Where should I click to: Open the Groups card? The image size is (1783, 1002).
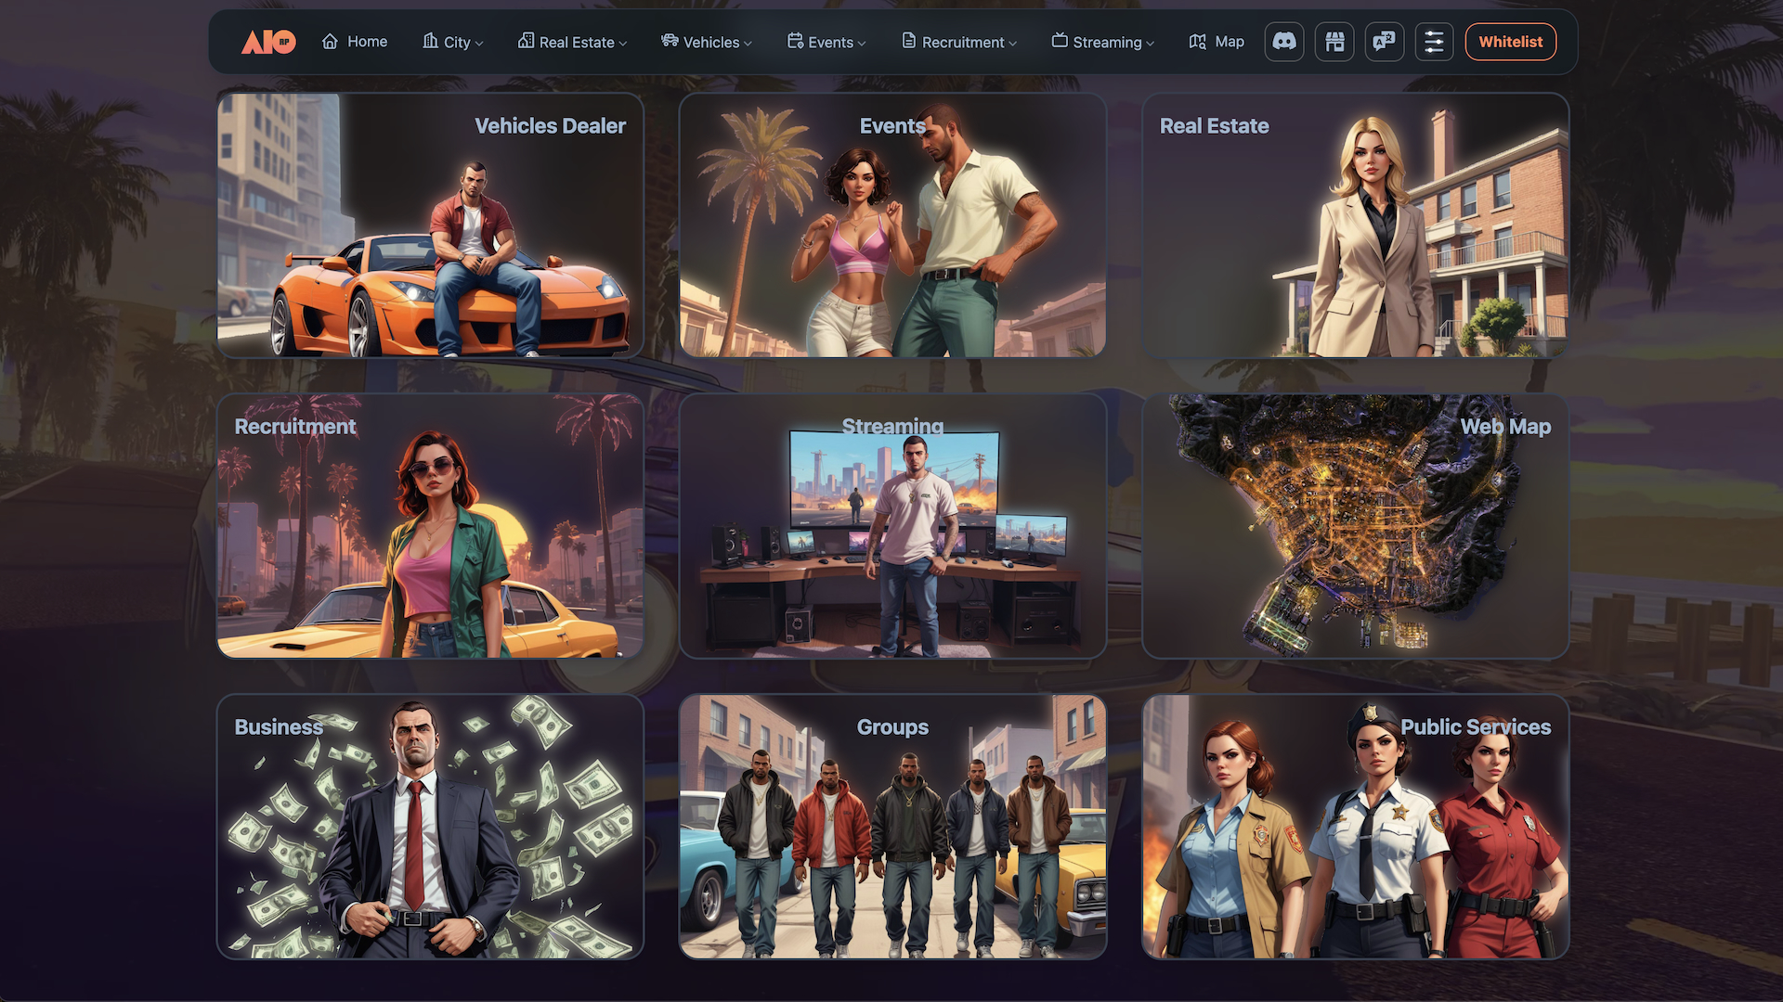click(892, 827)
